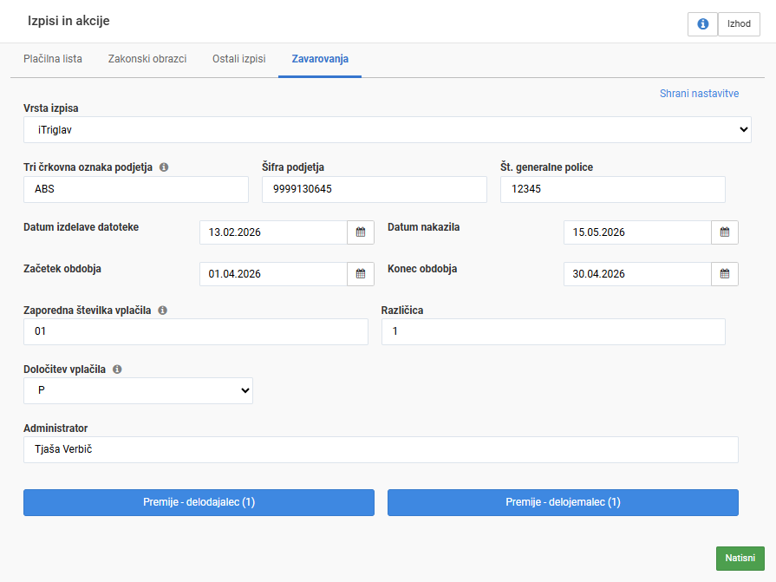Switch to the Ostali izpisi tab
The width and height of the screenshot is (776, 582).
point(239,59)
